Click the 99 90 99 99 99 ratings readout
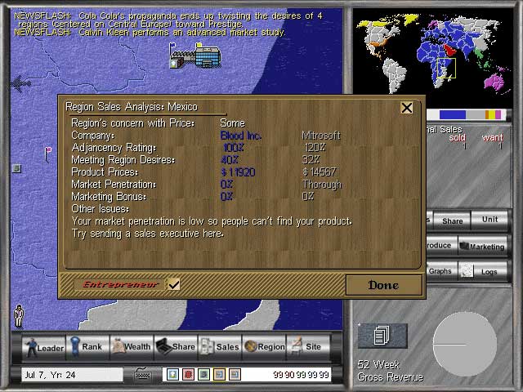523x392 pixels. 301,375
